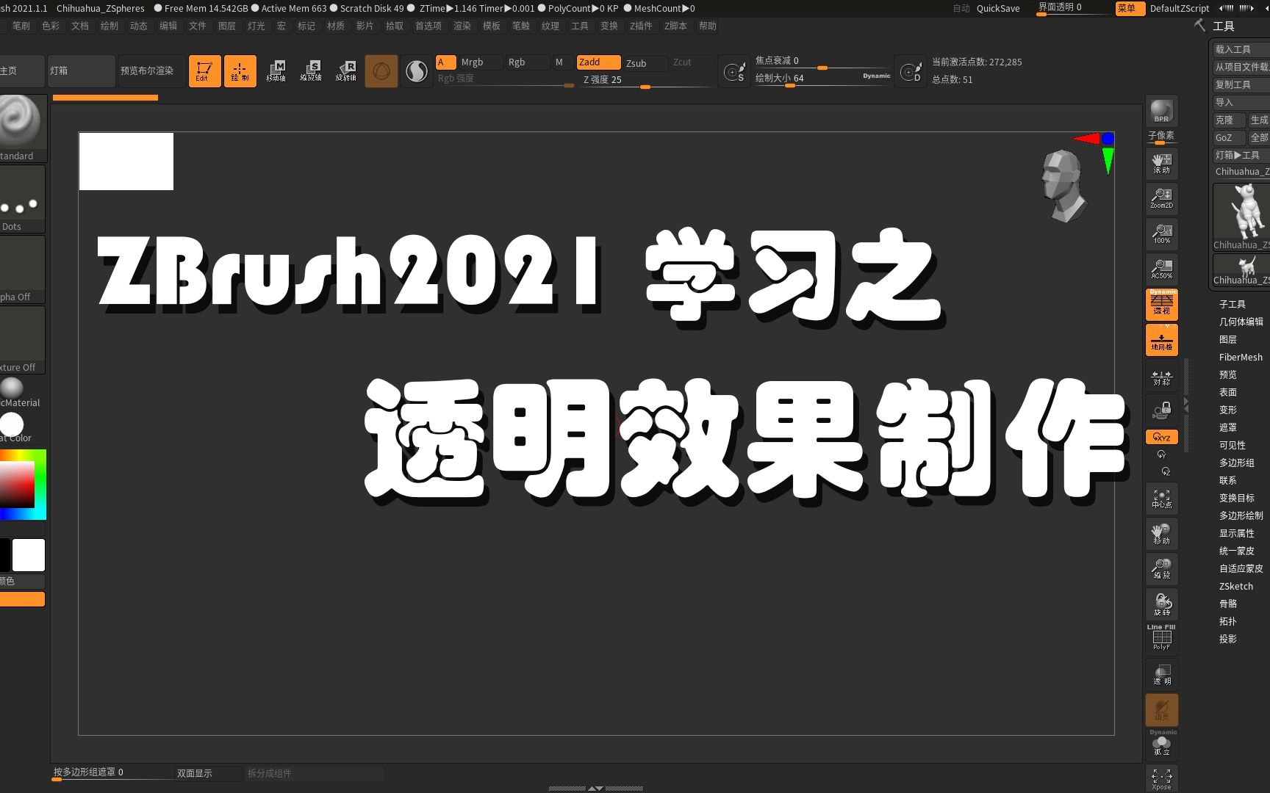Click the Sculptris Pro mode icon
This screenshot has width=1270, height=793.
[x=417, y=71]
